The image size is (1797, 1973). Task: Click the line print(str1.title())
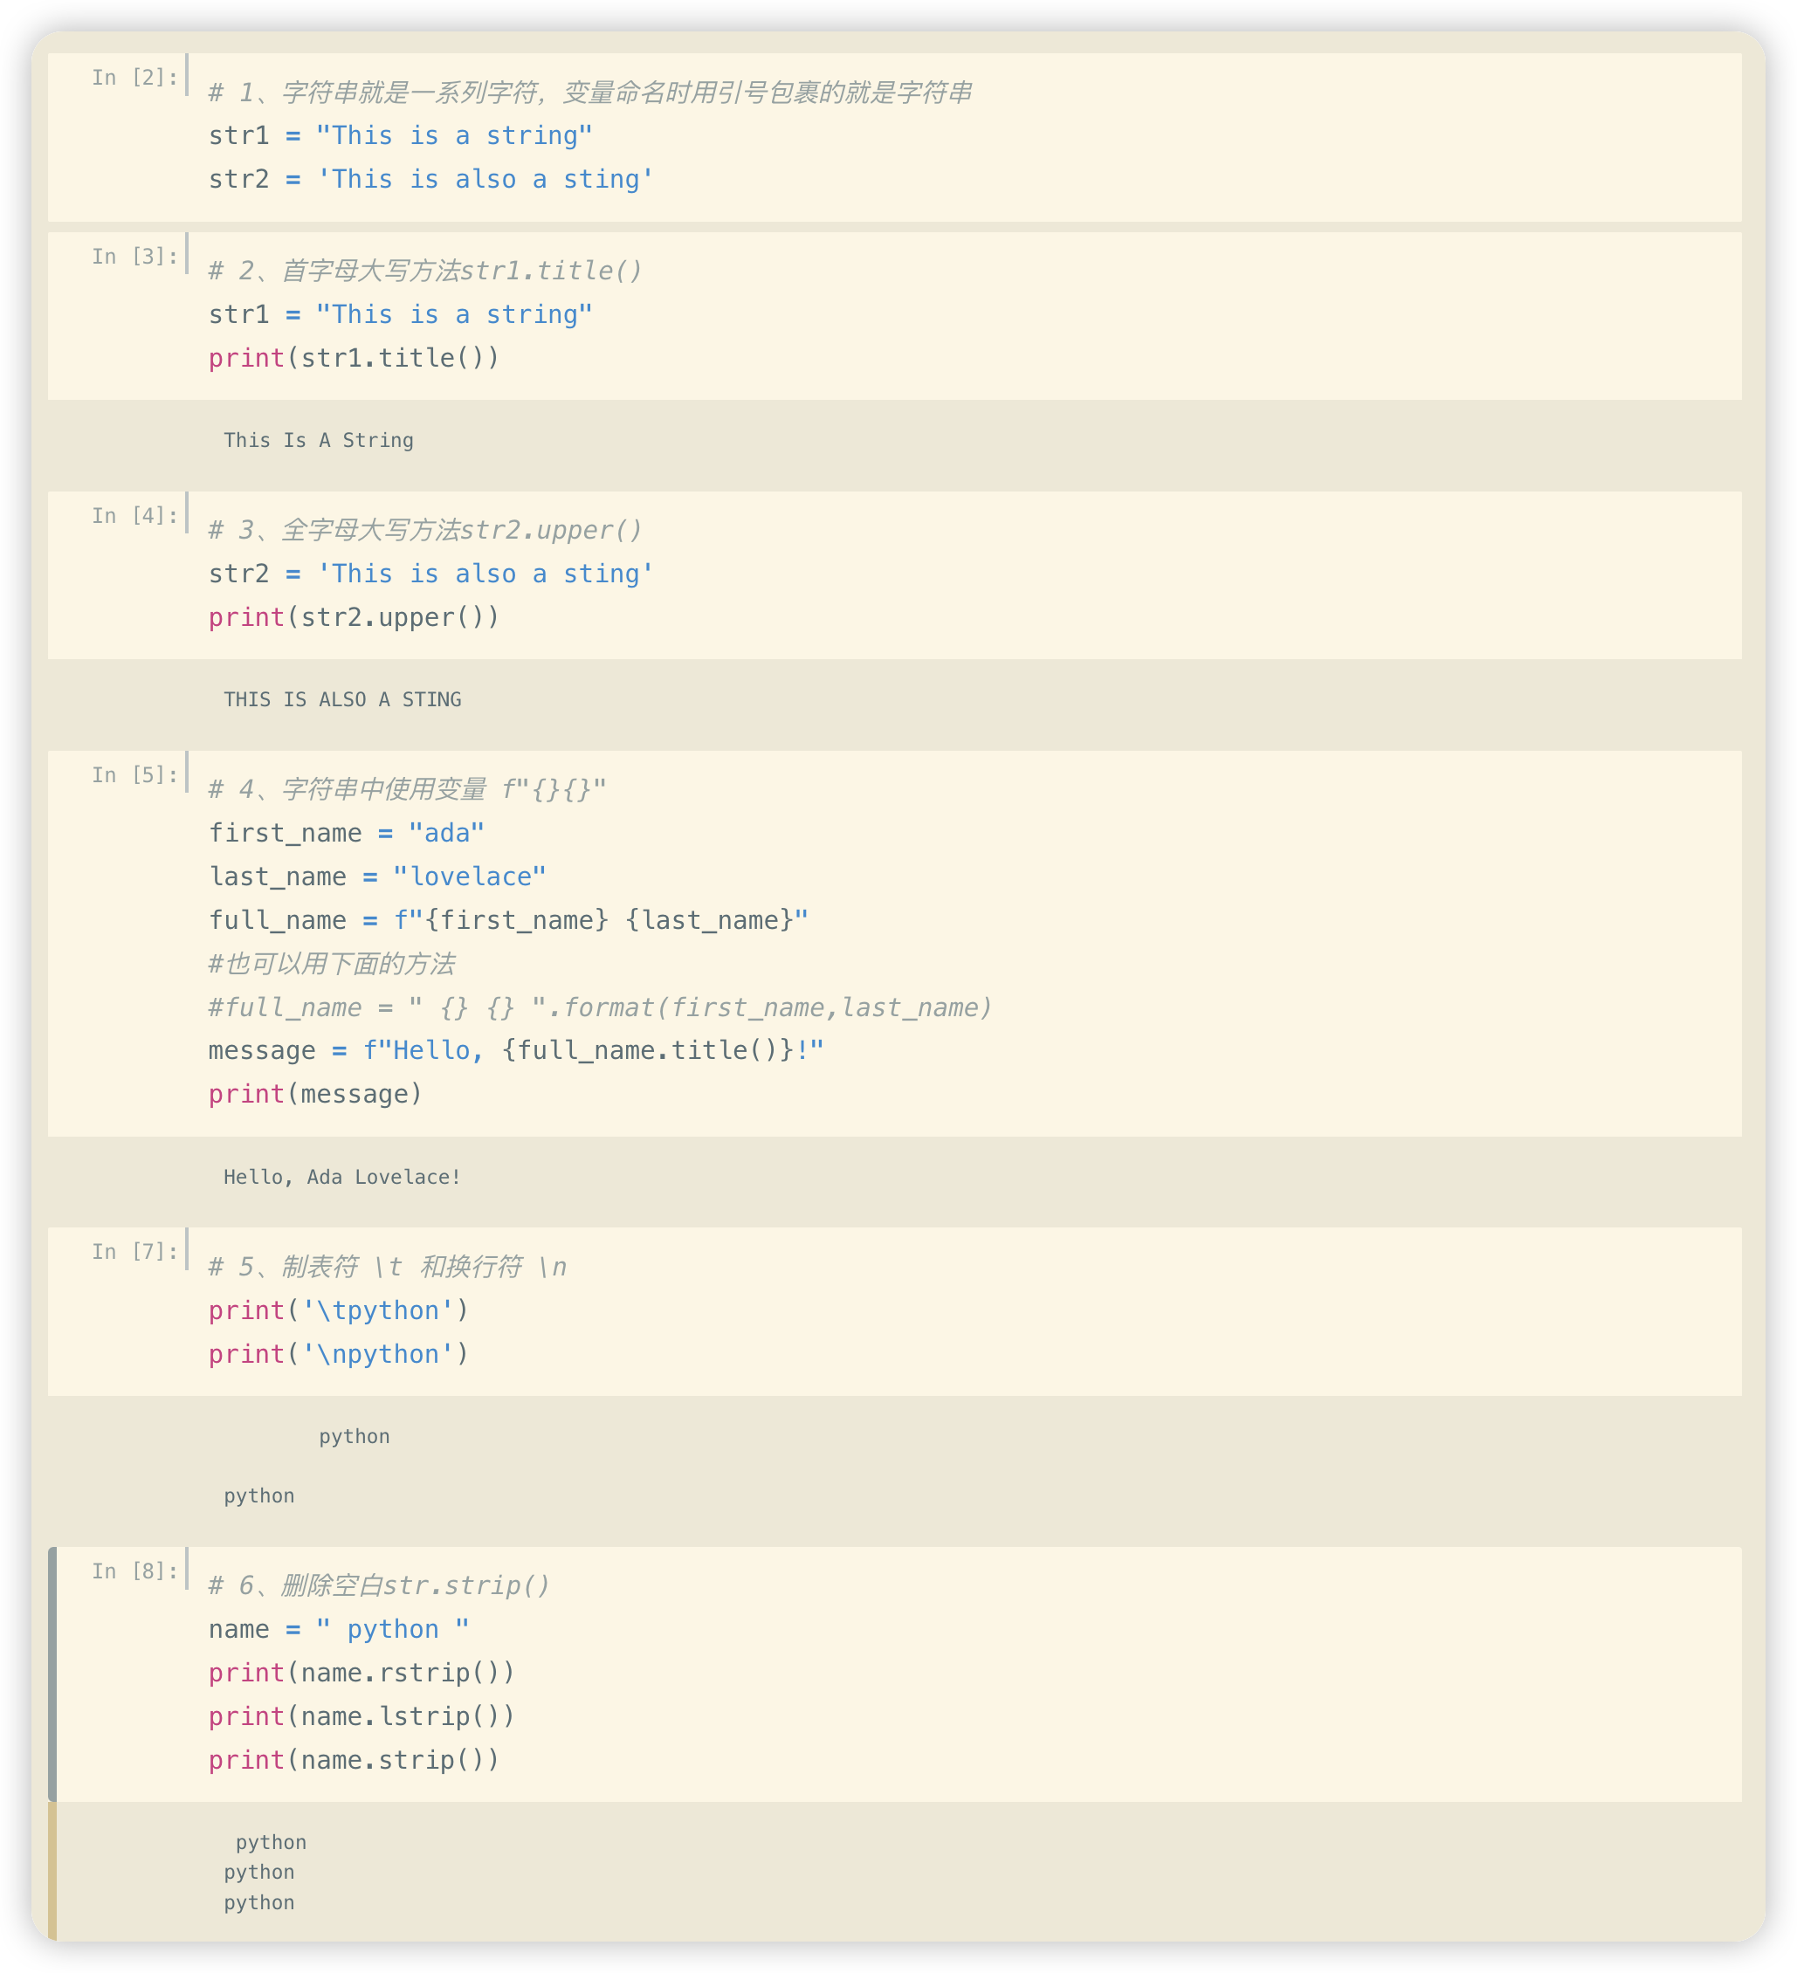coord(354,358)
